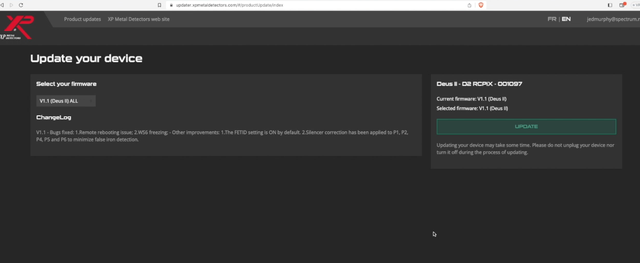Open the Brave Shields lion icon

tap(480, 5)
